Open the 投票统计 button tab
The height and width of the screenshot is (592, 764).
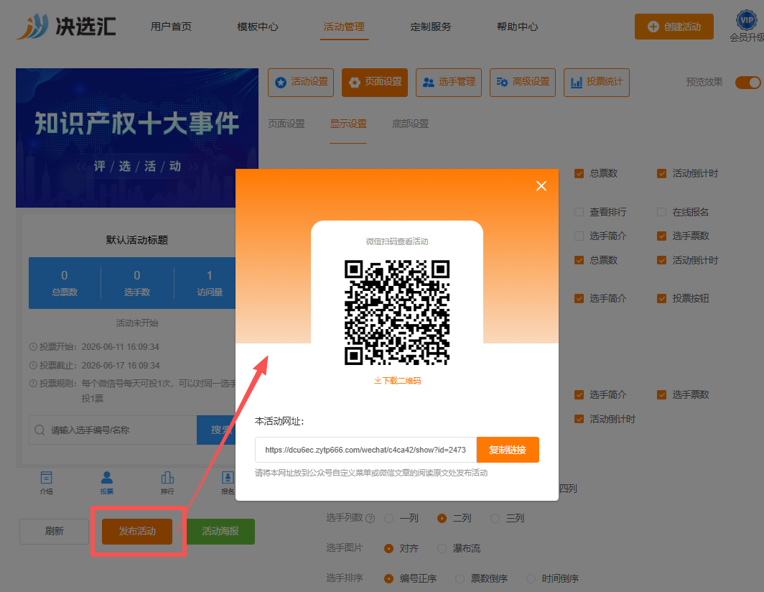click(597, 83)
